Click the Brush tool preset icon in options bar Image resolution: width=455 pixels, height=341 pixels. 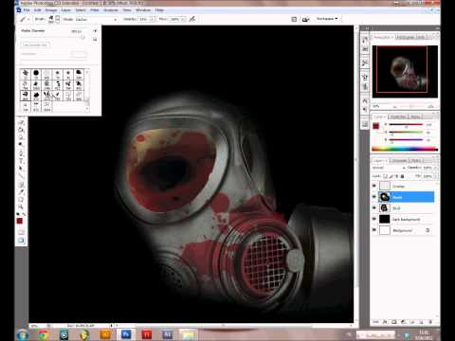23,19
